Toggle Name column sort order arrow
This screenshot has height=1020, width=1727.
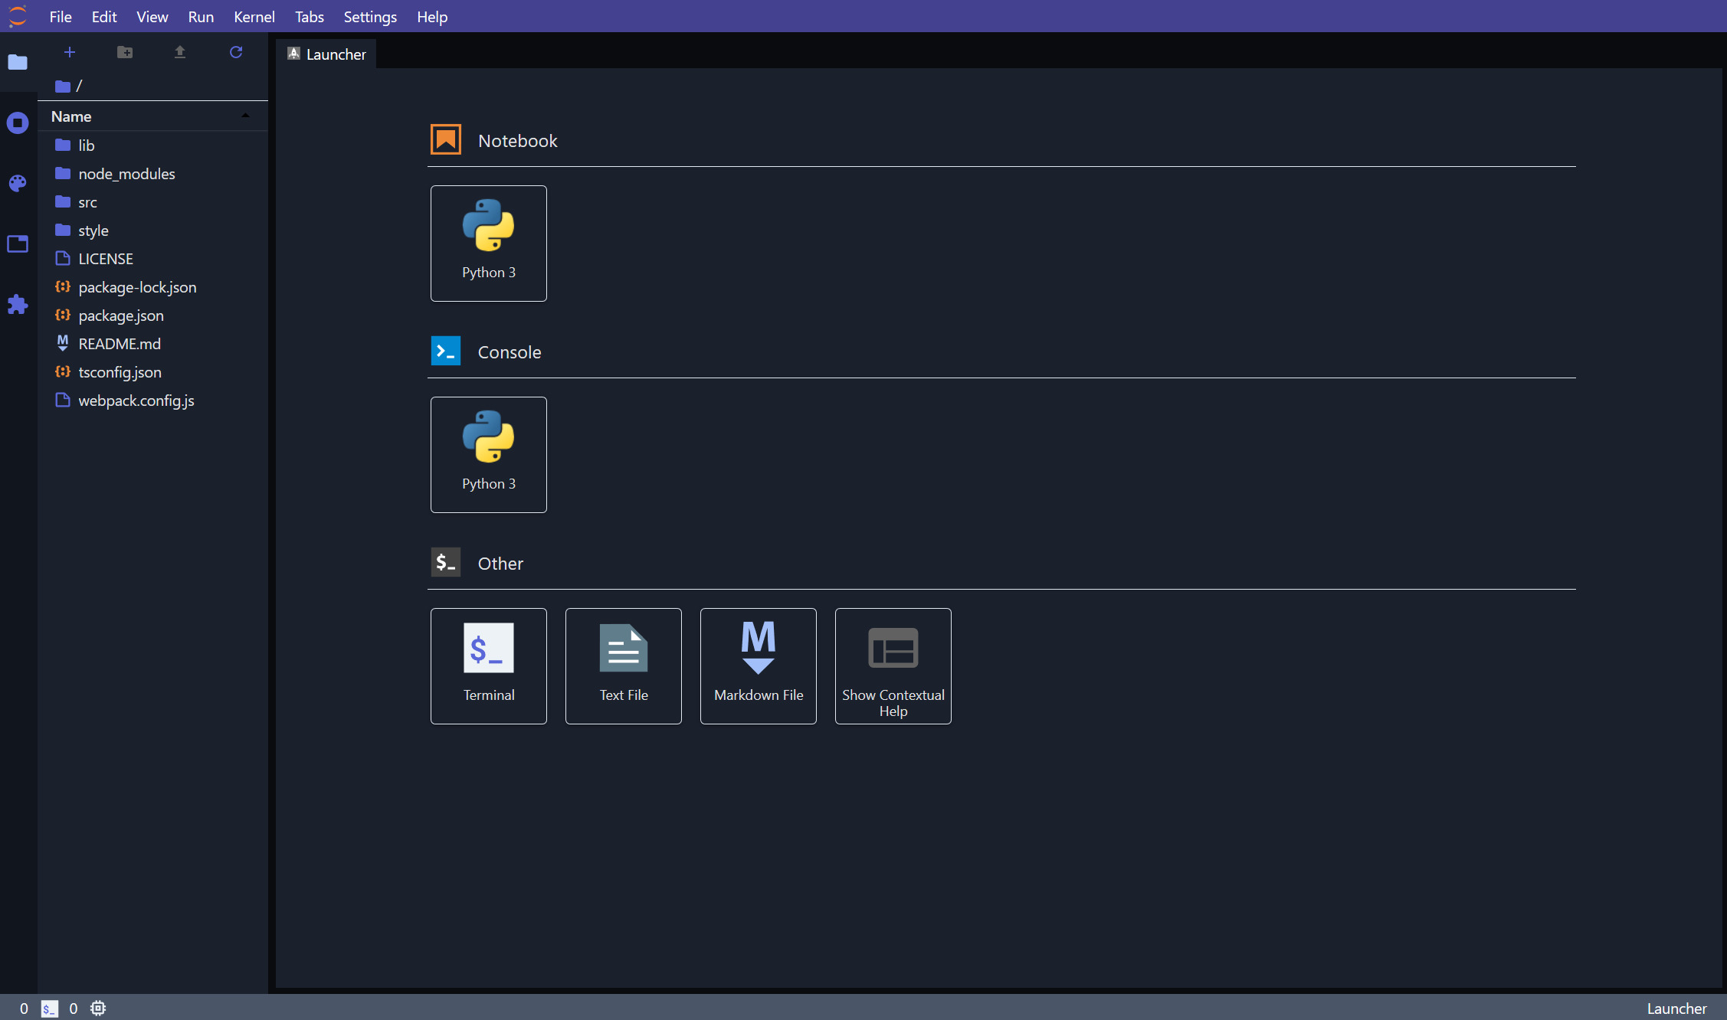(245, 116)
